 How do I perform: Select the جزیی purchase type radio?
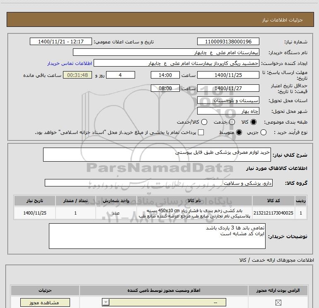coord(263,132)
